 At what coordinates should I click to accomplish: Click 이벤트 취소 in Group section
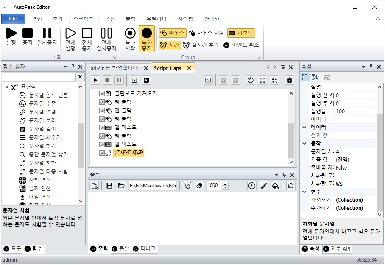[241, 45]
